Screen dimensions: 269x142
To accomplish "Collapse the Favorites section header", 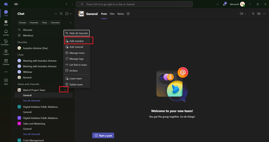I will coord(22,42).
